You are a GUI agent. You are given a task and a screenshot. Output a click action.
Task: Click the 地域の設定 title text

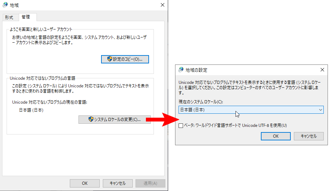tap(196, 70)
